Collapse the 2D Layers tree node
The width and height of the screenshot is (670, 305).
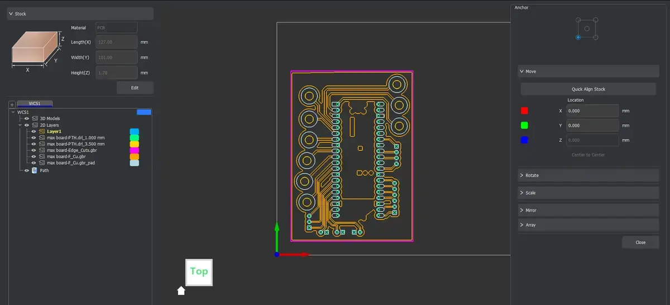[x=20, y=125]
